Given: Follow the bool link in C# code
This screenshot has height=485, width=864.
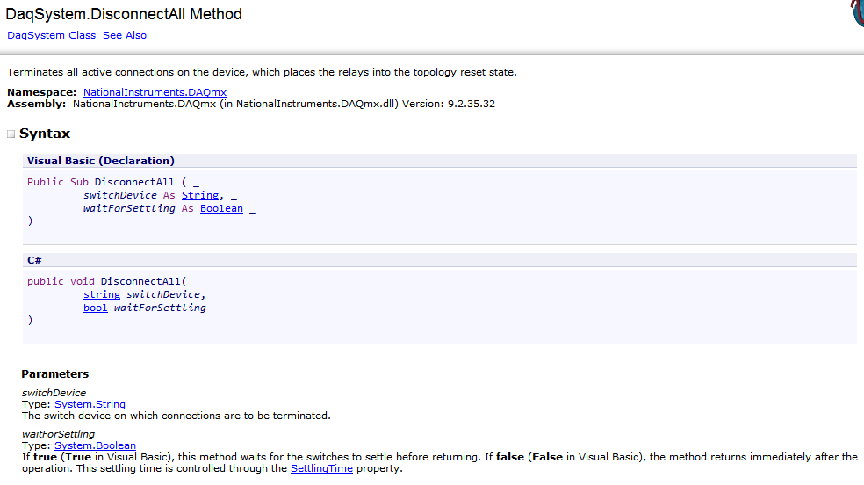Looking at the screenshot, I should [95, 308].
